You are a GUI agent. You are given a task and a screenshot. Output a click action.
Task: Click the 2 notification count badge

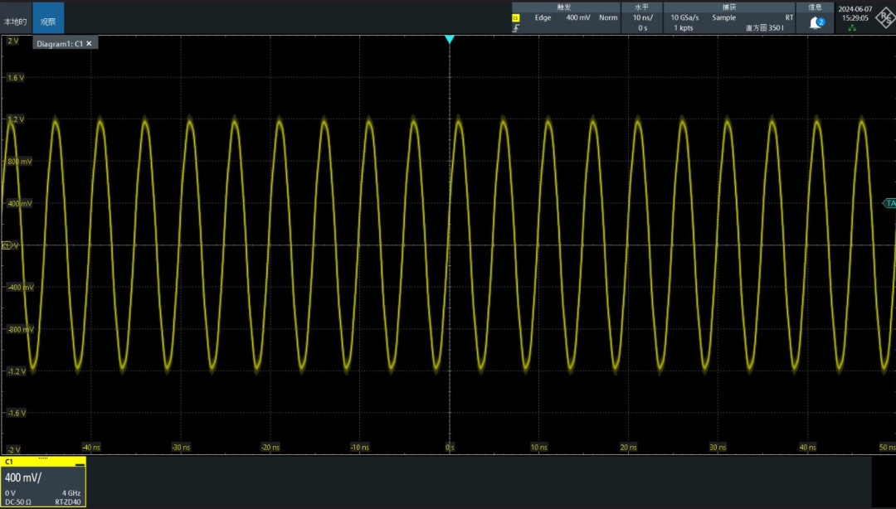click(821, 22)
